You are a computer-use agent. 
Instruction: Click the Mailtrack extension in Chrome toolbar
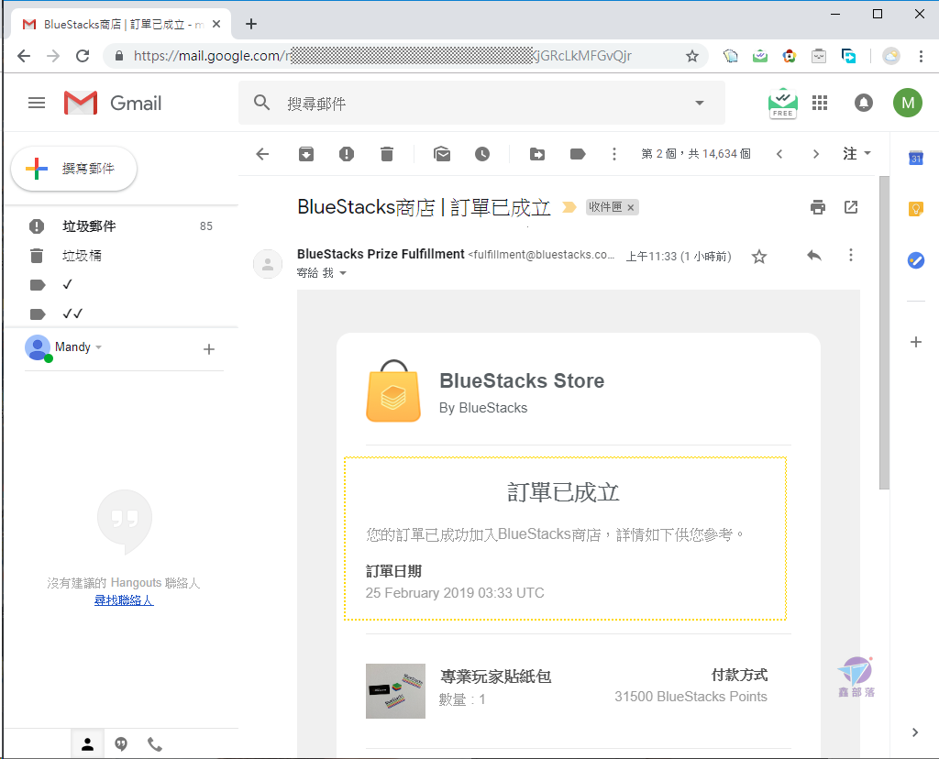[760, 56]
